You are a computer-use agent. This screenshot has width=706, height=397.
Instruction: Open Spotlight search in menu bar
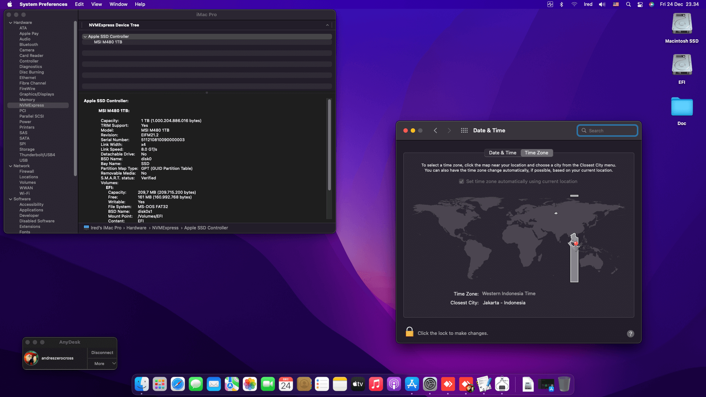628,4
